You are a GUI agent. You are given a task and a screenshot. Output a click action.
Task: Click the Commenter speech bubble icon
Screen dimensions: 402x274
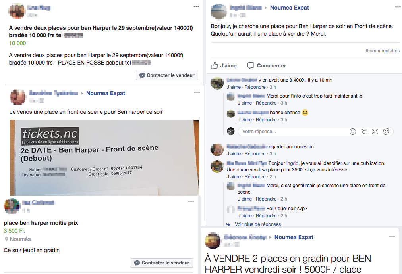251,65
